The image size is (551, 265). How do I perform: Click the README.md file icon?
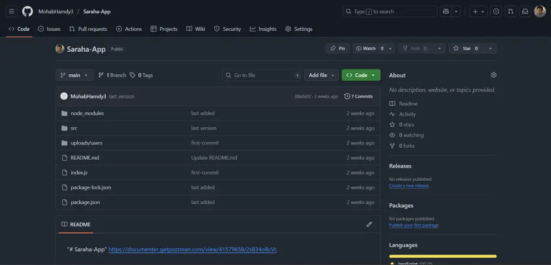tap(64, 158)
